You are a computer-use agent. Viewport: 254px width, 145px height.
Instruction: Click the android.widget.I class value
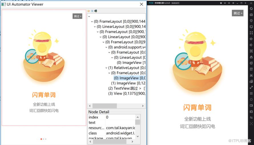pyautogui.click(x=120, y=133)
